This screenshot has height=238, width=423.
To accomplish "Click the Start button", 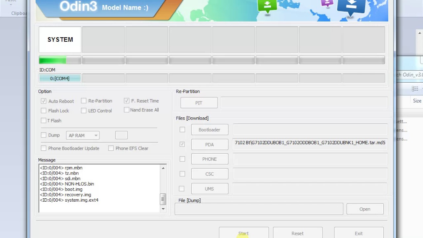I will click(244, 233).
